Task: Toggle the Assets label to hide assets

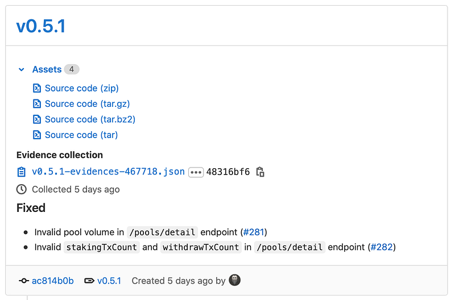Action: click(x=47, y=69)
